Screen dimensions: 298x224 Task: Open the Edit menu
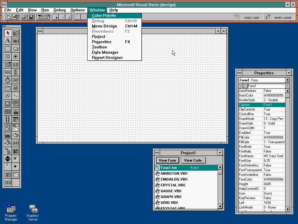(19, 10)
